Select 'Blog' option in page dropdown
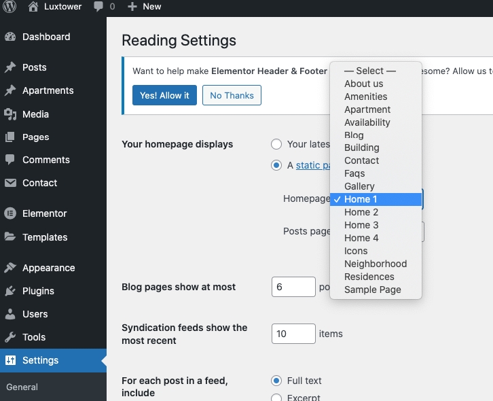This screenshot has height=401, width=493. click(354, 135)
